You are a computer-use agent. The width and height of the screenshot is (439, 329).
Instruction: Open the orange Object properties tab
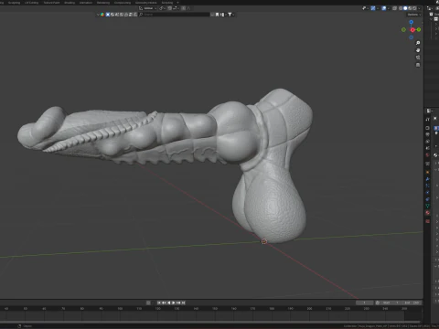pyautogui.click(x=427, y=172)
